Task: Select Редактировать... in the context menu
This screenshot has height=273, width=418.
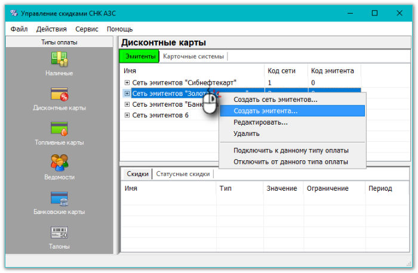Action: tap(260, 122)
